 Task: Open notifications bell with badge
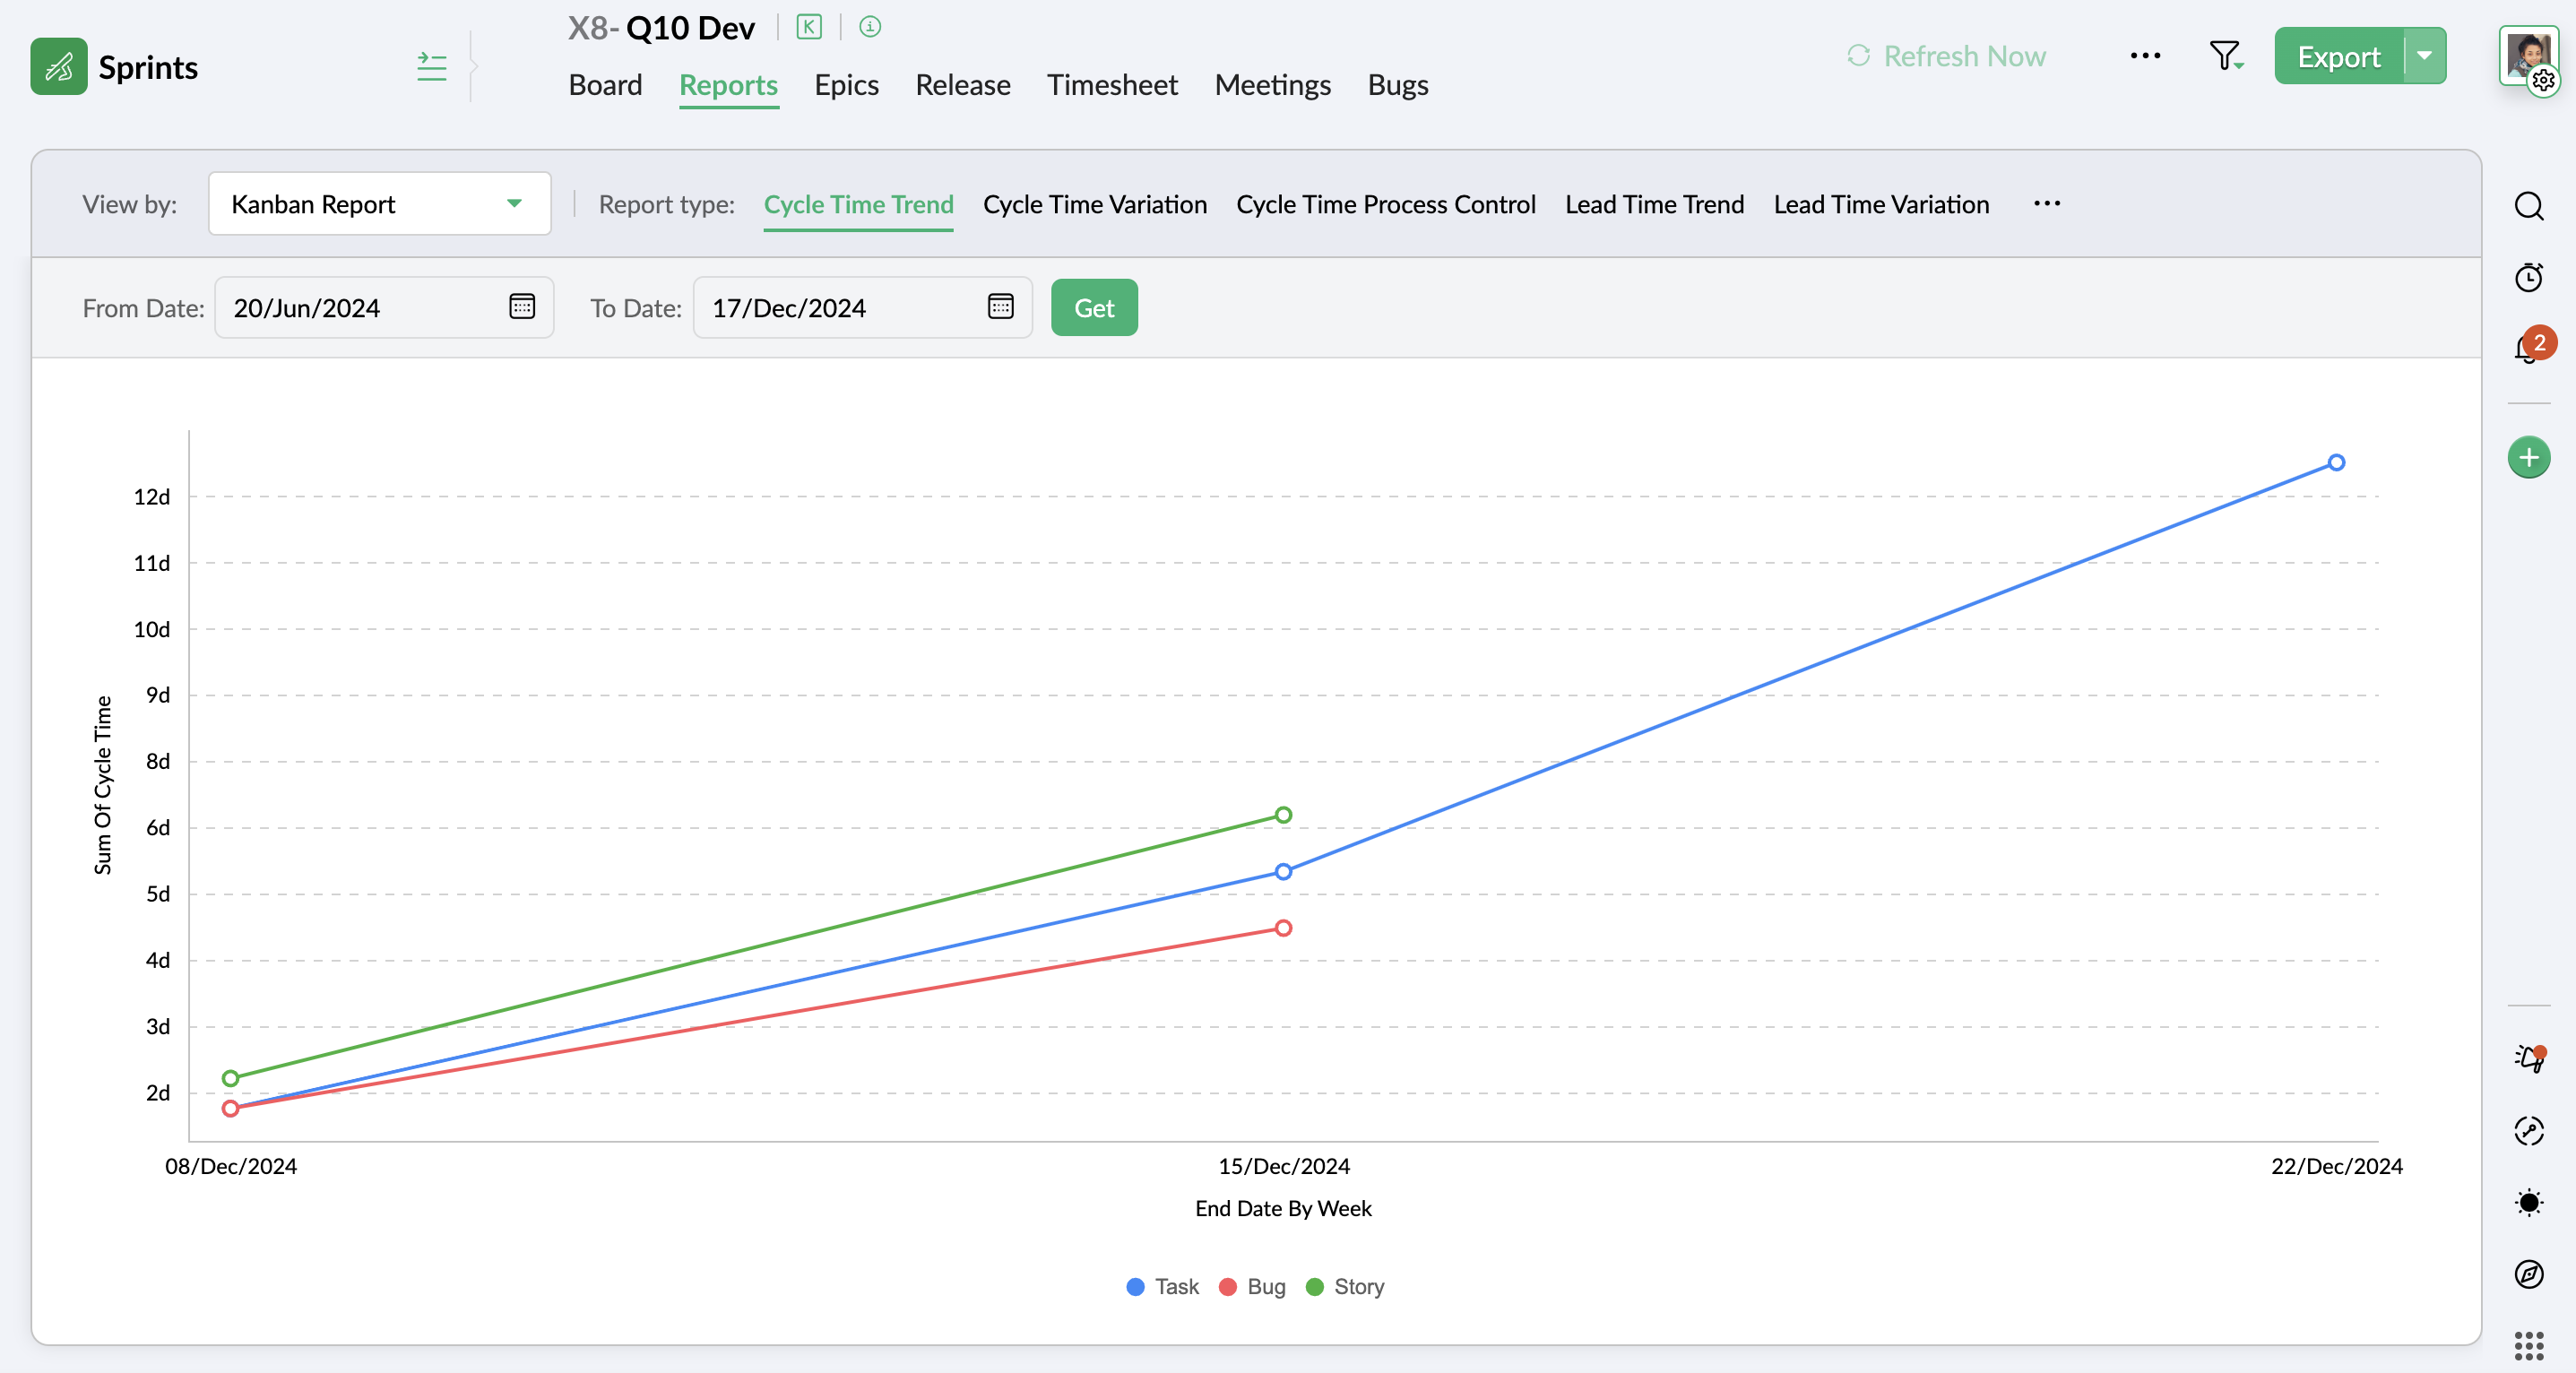click(x=2528, y=348)
